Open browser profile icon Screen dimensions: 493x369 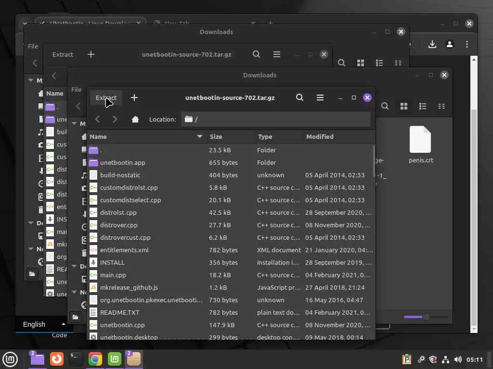pos(450,44)
